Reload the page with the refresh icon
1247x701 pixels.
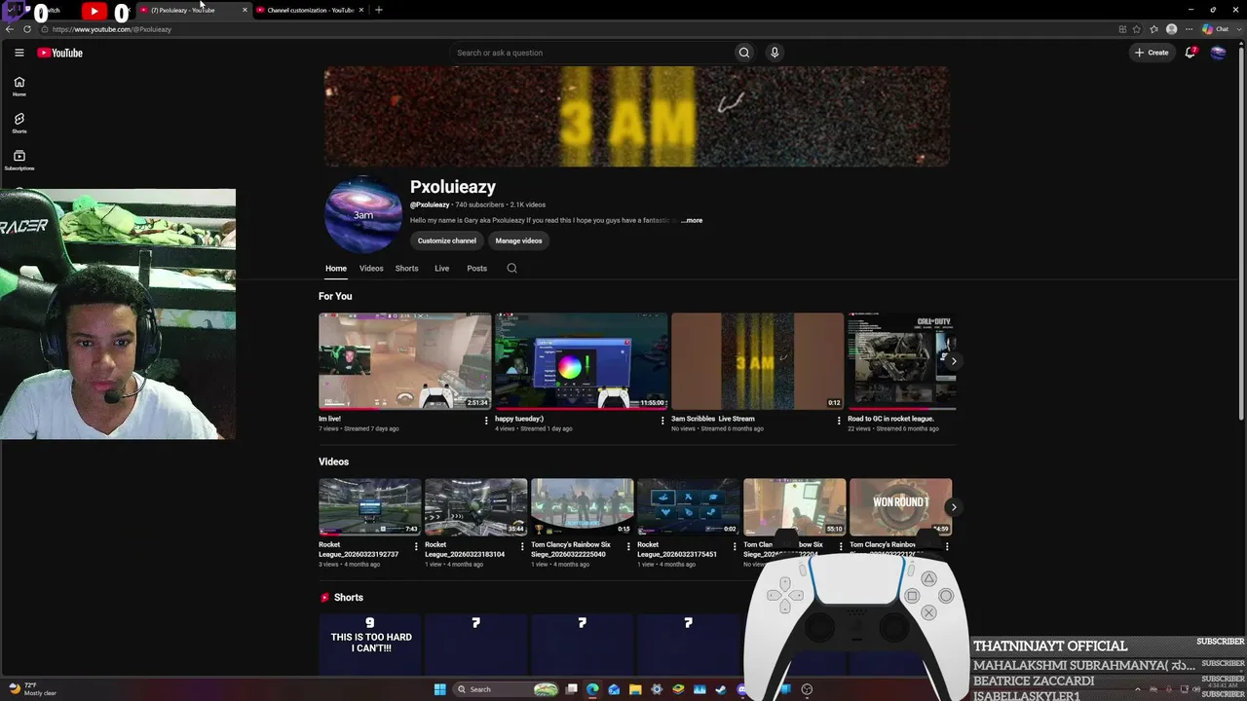pos(27,29)
